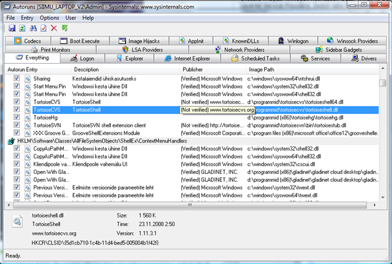Click the registry icon beside the HKLM ContextMenuHandlers key
The width and height of the screenshot is (392, 264).
[x=11, y=141]
